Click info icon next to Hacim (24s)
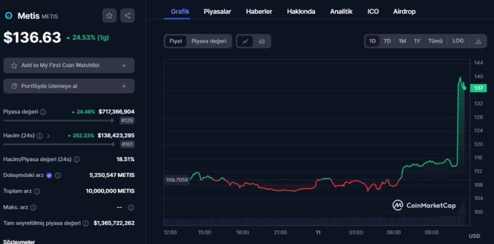Screen dimensions: 494x244 click(x=40, y=136)
